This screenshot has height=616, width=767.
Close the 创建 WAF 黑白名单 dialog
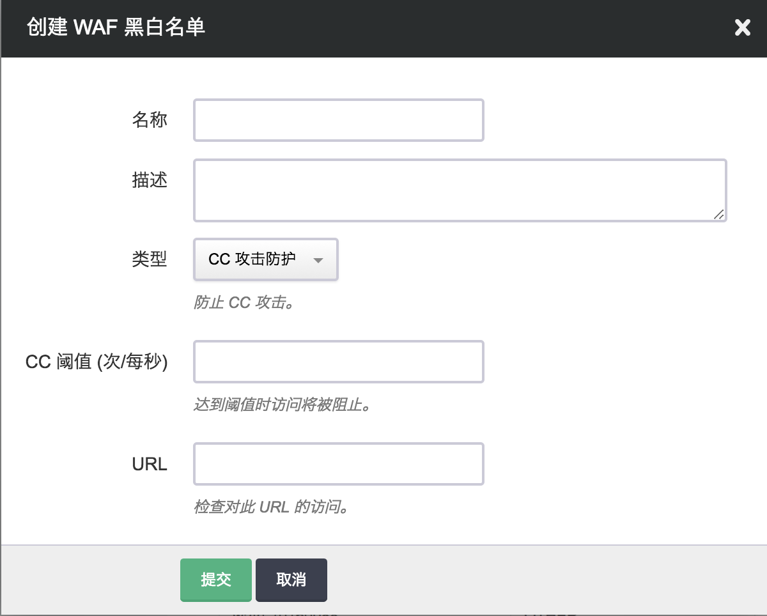coord(742,28)
